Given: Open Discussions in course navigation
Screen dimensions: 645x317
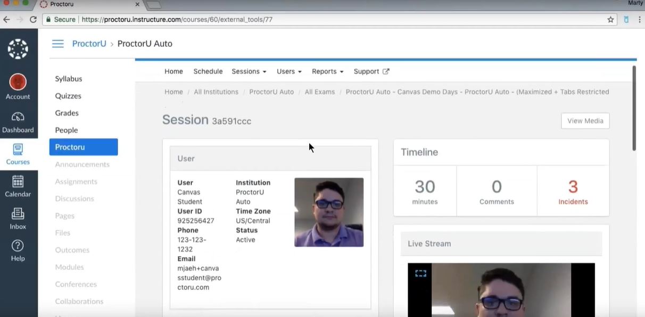Looking at the screenshot, I should 75,199.
